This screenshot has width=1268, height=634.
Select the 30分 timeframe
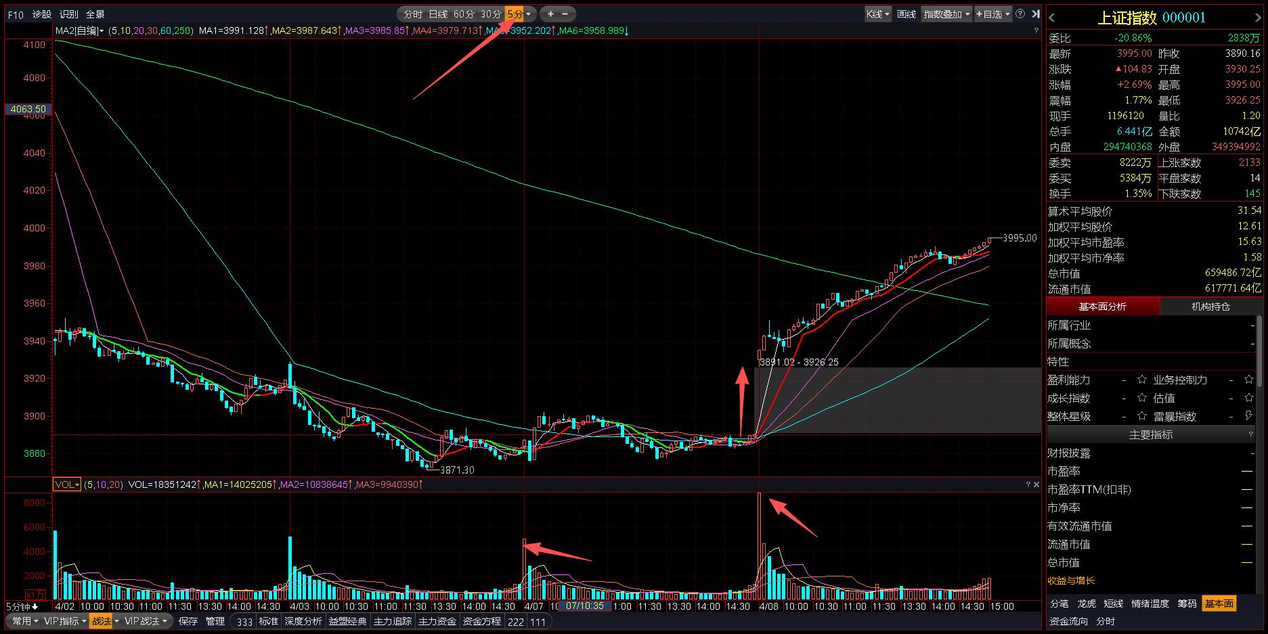pyautogui.click(x=491, y=14)
